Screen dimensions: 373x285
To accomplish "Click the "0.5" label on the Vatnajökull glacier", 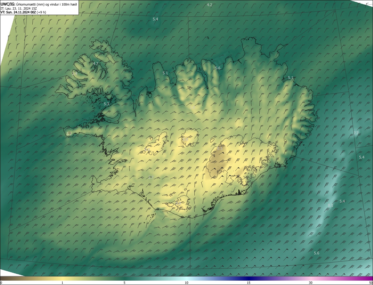I will (x=220, y=148).
